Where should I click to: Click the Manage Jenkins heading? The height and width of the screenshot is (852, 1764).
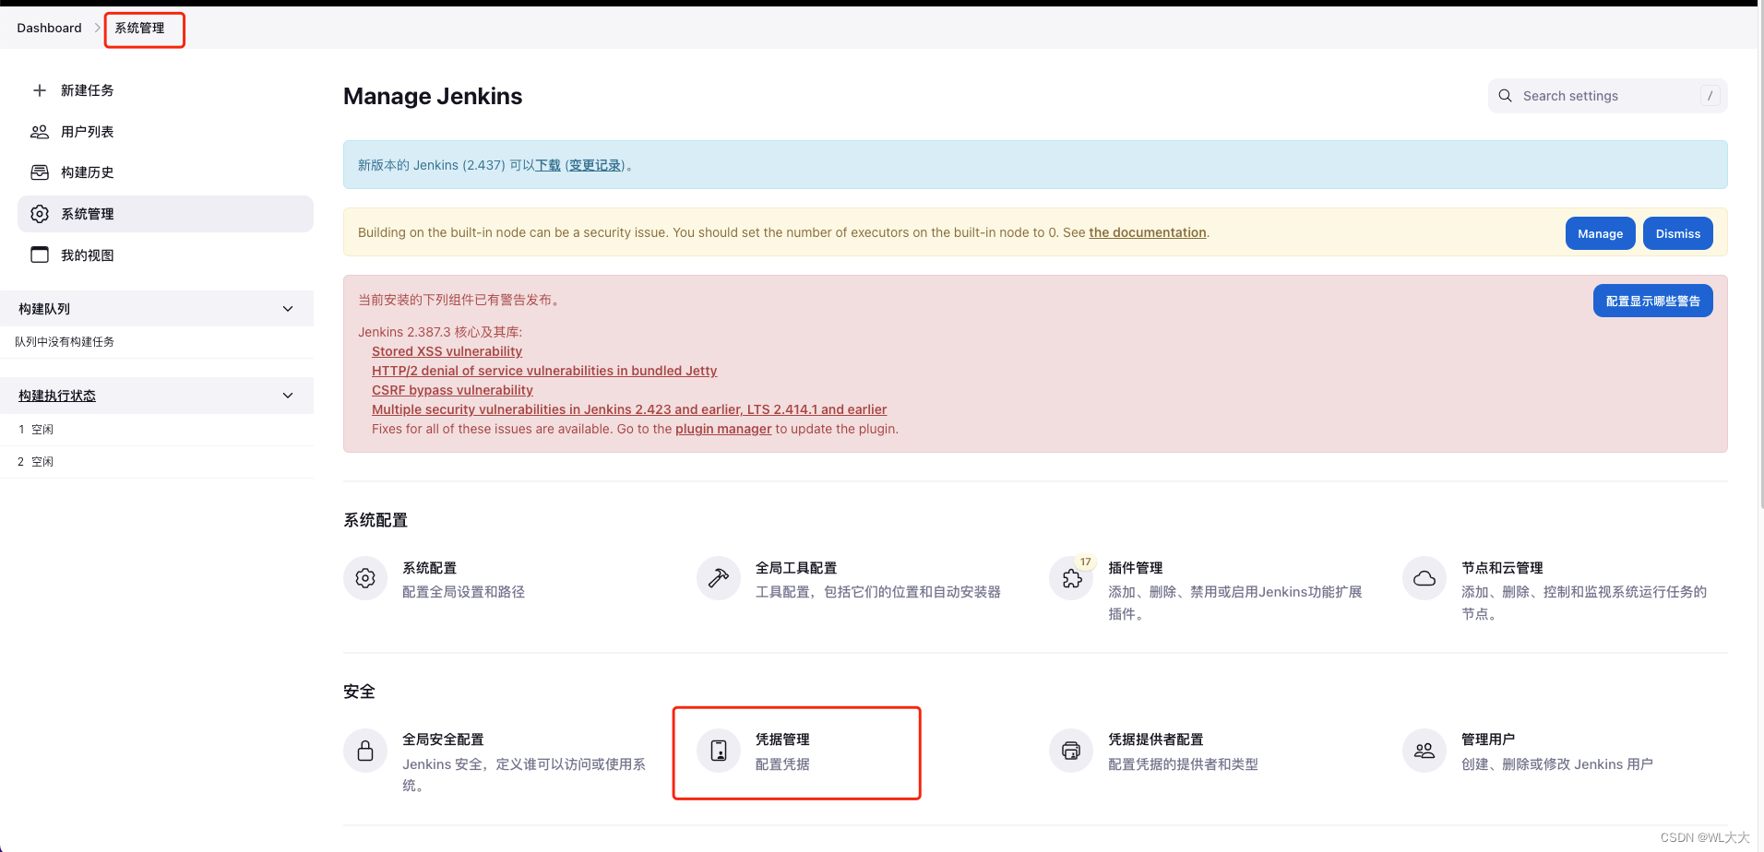pos(433,96)
